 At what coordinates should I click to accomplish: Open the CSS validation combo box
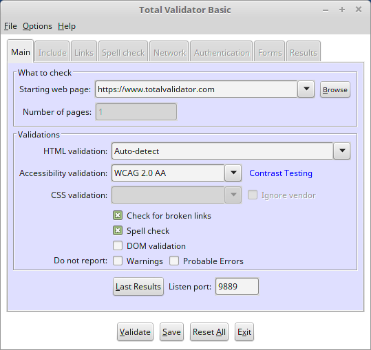[168, 195]
